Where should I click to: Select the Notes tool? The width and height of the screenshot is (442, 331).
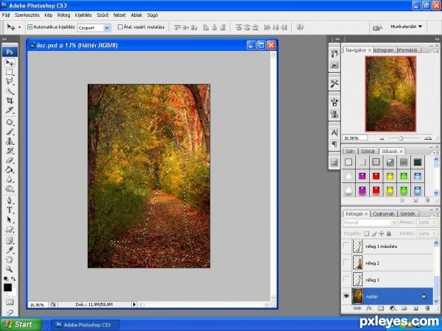[x=10, y=241]
